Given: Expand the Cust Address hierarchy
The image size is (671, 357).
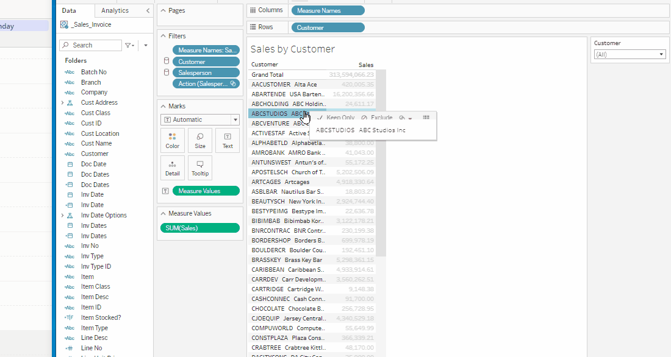Looking at the screenshot, I should (62, 103).
